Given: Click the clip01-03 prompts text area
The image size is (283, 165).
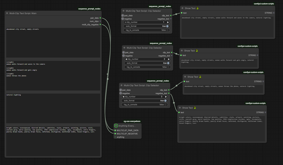Looking at the screenshot, I should point(53,76).
